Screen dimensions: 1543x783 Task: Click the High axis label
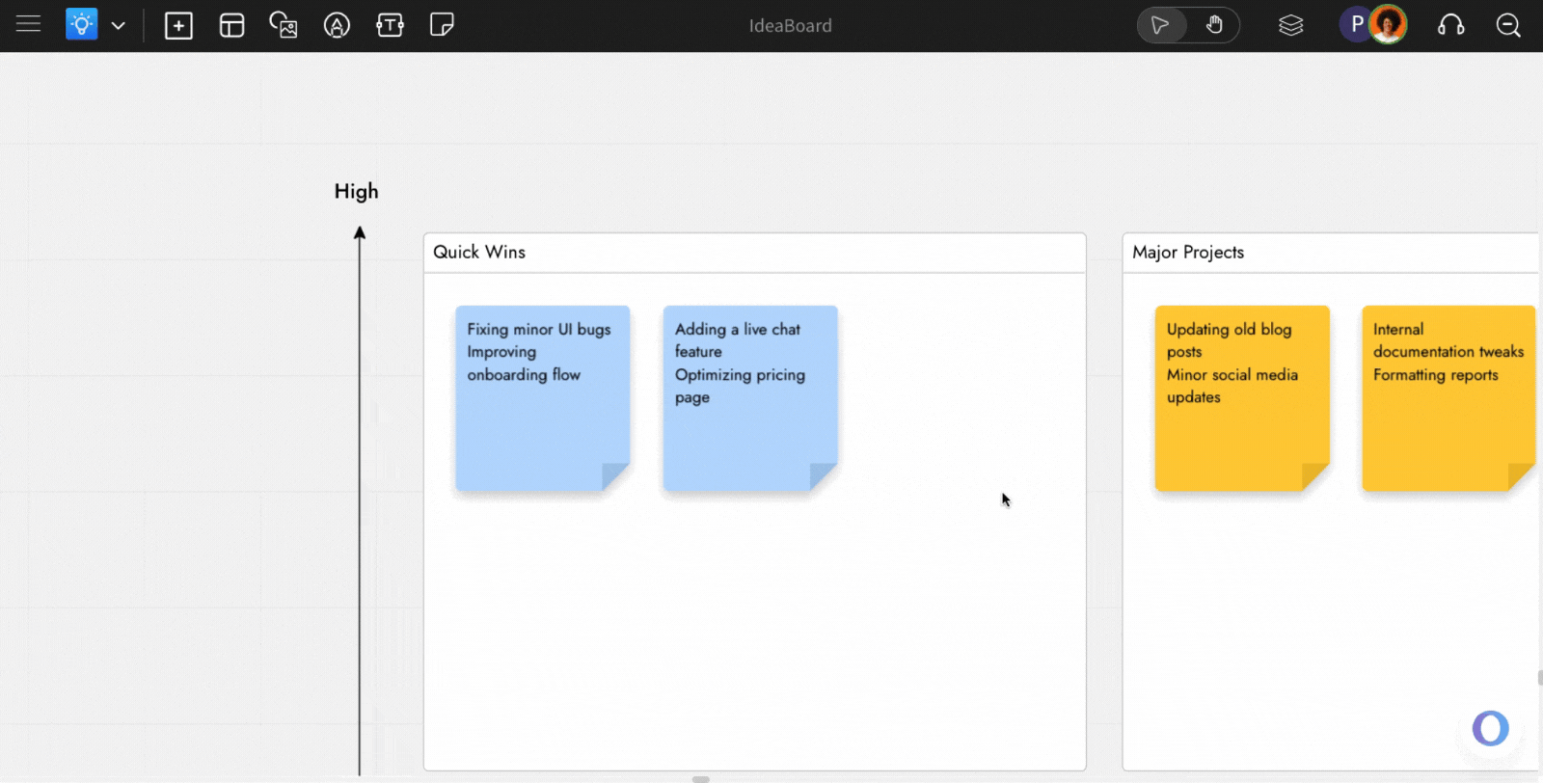pos(356,191)
